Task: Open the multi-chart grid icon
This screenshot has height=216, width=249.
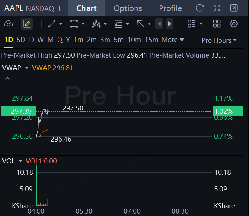Action: tap(217, 24)
